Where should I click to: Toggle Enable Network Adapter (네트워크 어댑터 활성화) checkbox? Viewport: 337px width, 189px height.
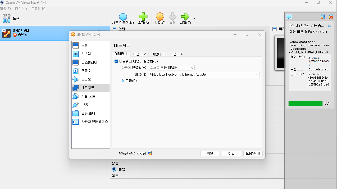point(116,61)
